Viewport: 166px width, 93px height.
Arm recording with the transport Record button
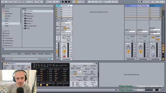69,2
